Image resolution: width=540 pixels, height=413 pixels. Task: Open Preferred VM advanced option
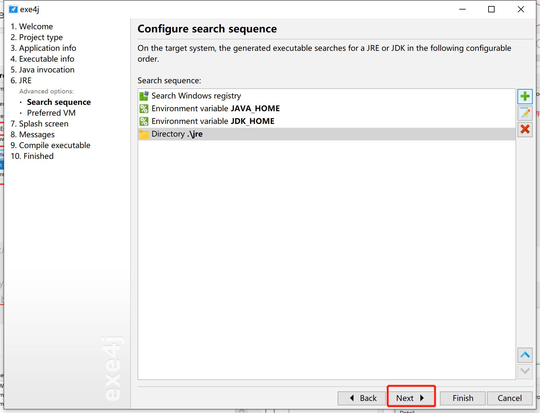pyautogui.click(x=51, y=113)
